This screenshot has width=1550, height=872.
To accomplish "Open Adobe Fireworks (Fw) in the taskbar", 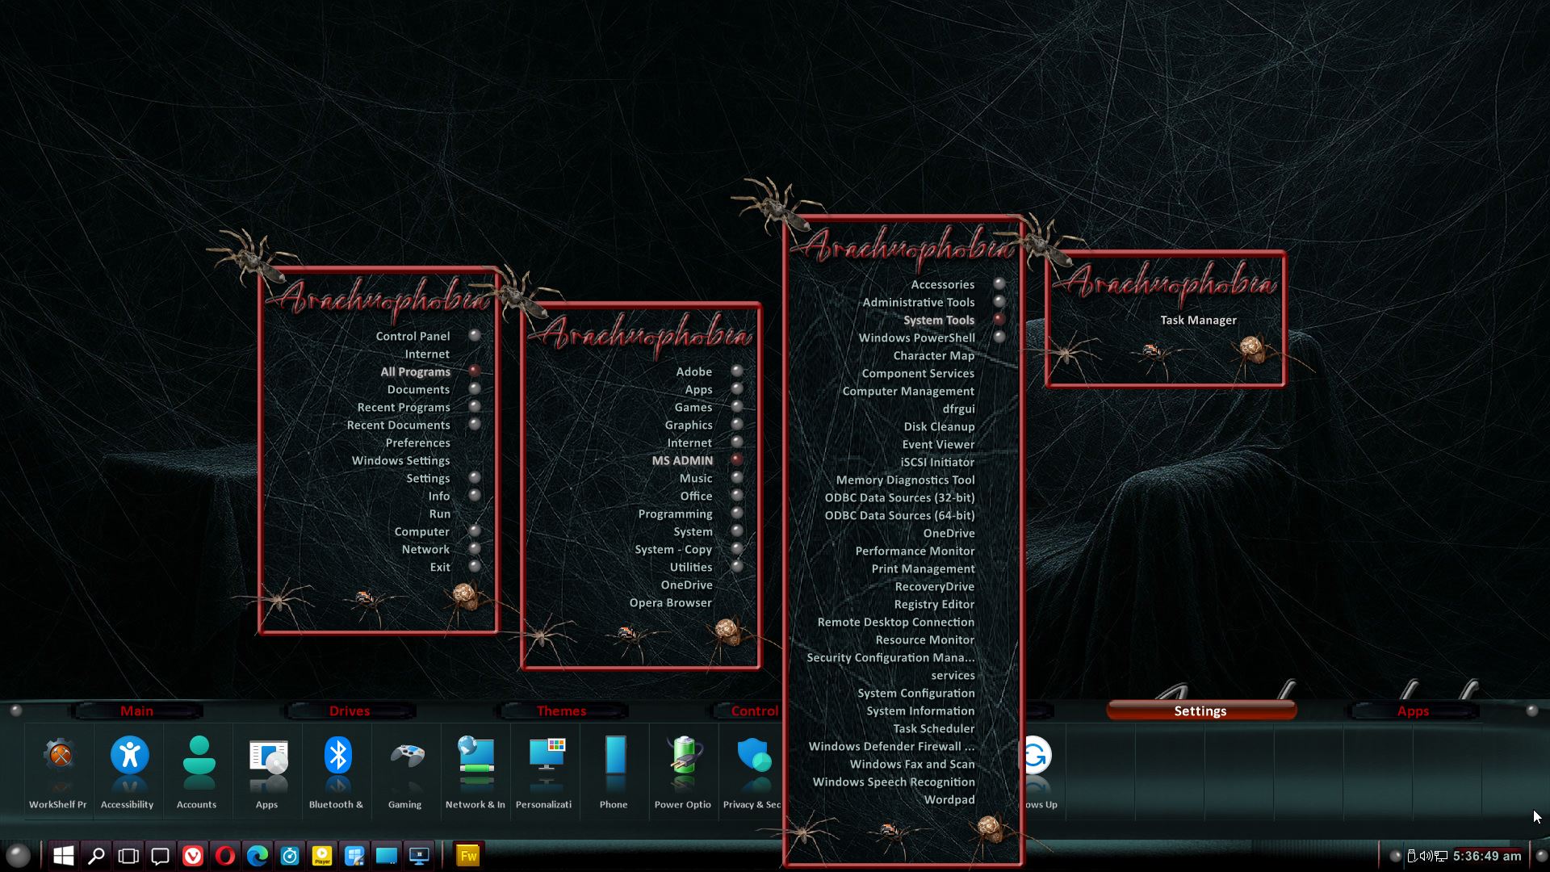I will 468,856.
